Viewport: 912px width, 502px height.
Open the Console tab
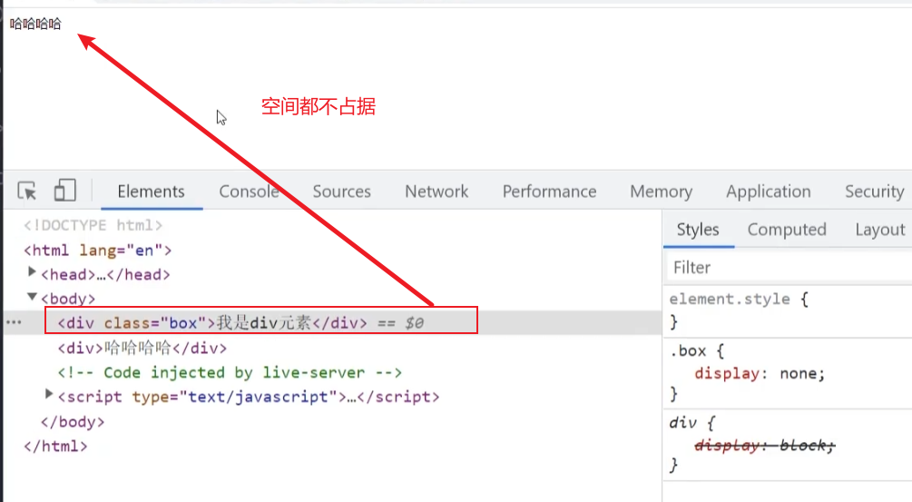[x=249, y=192]
